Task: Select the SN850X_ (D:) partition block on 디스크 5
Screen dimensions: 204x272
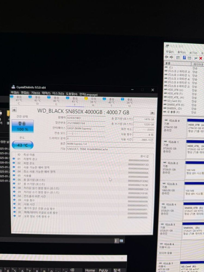Action: tap(193, 231)
